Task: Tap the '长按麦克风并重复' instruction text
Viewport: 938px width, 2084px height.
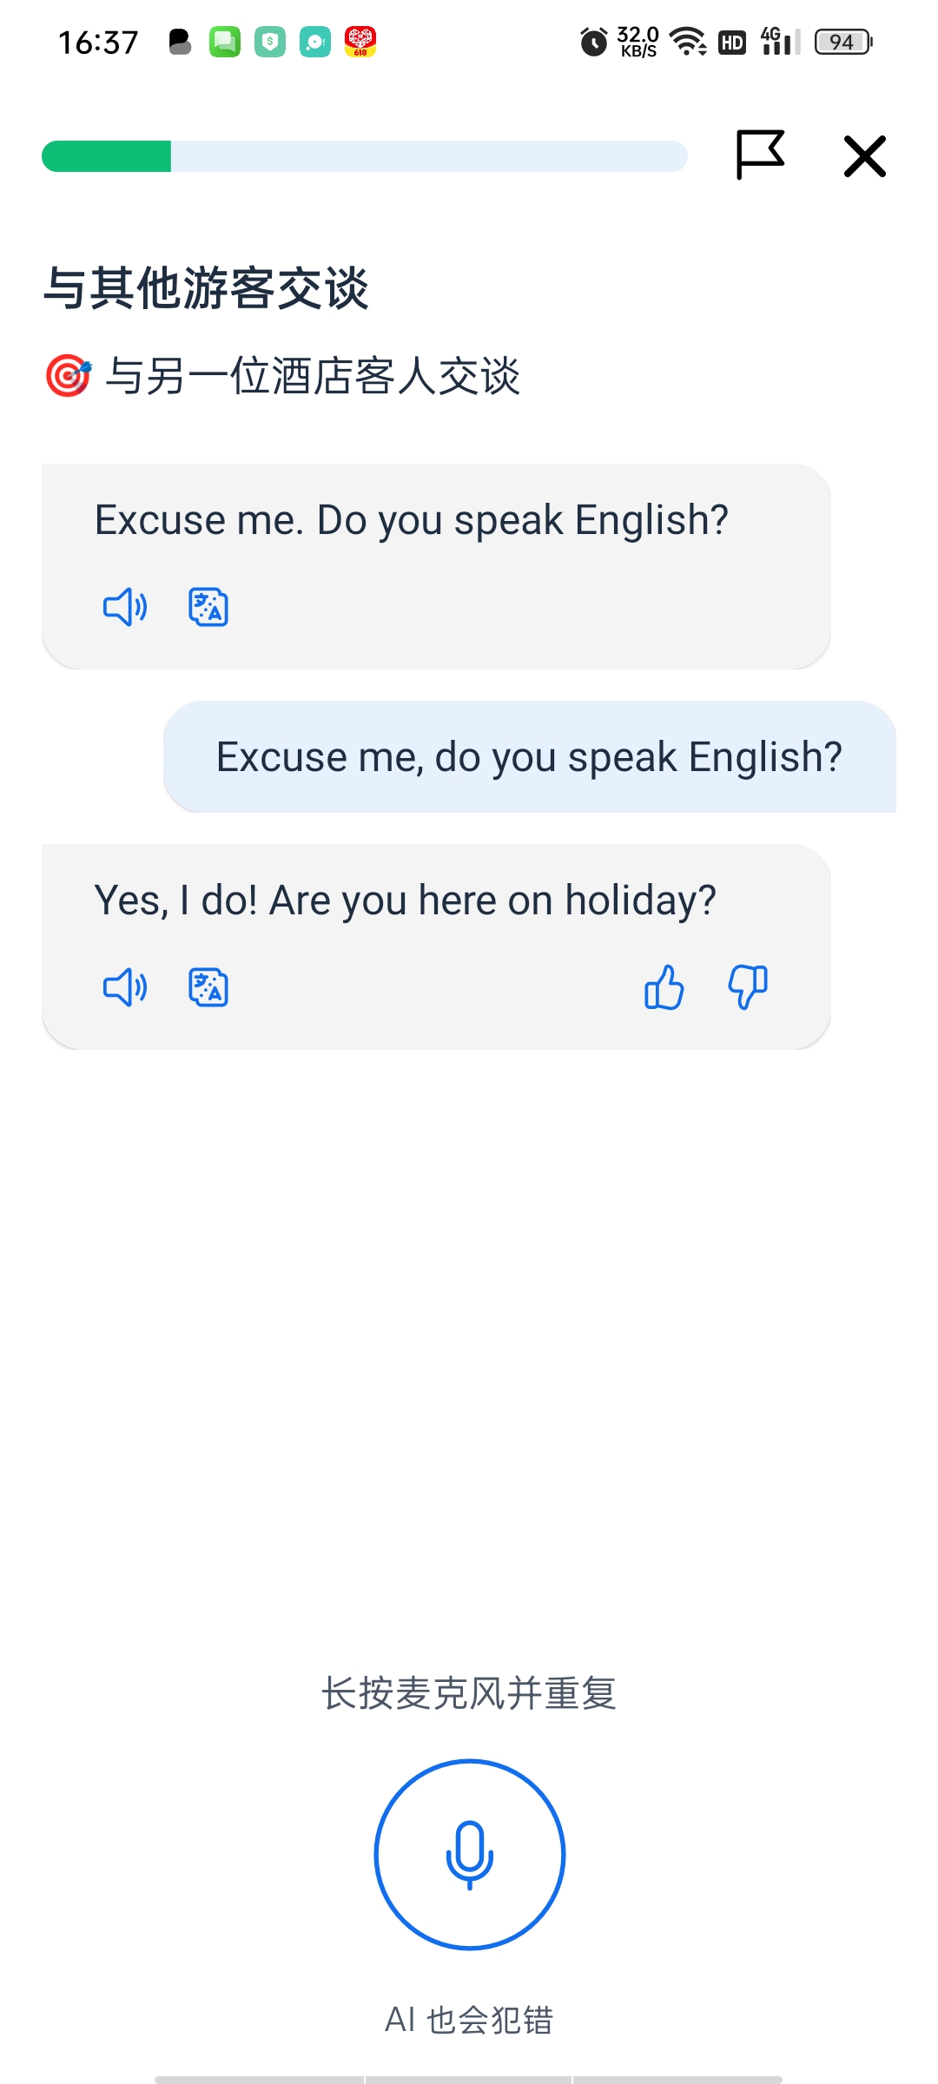Action: coord(469,1693)
